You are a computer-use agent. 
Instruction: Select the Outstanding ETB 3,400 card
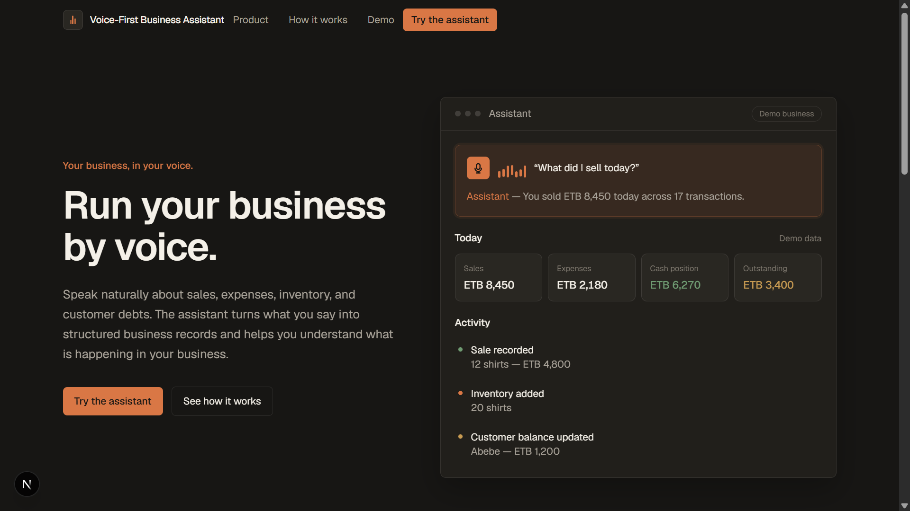(778, 278)
